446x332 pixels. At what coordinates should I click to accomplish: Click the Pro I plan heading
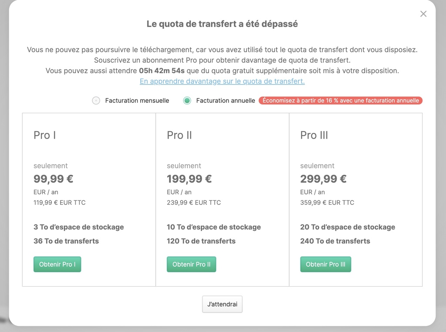click(45, 136)
